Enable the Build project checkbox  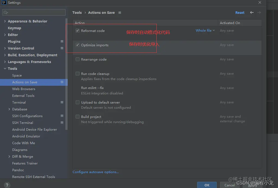click(x=78, y=117)
